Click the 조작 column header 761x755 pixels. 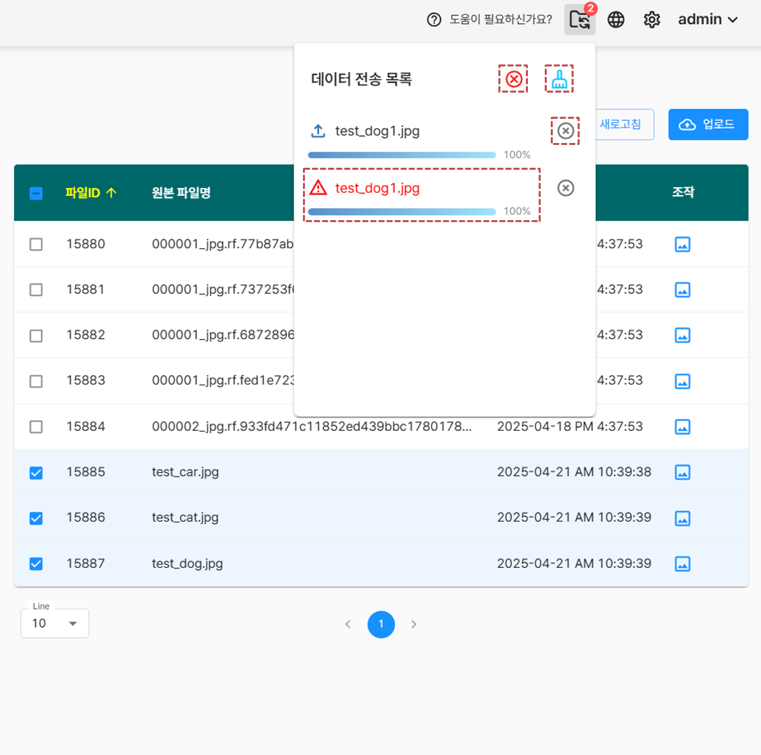(x=683, y=193)
